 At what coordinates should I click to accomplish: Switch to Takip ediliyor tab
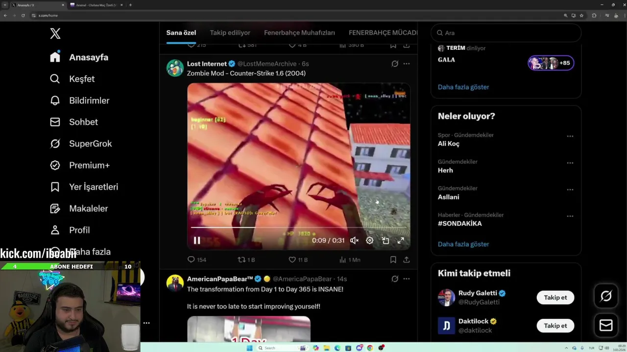pos(230,33)
